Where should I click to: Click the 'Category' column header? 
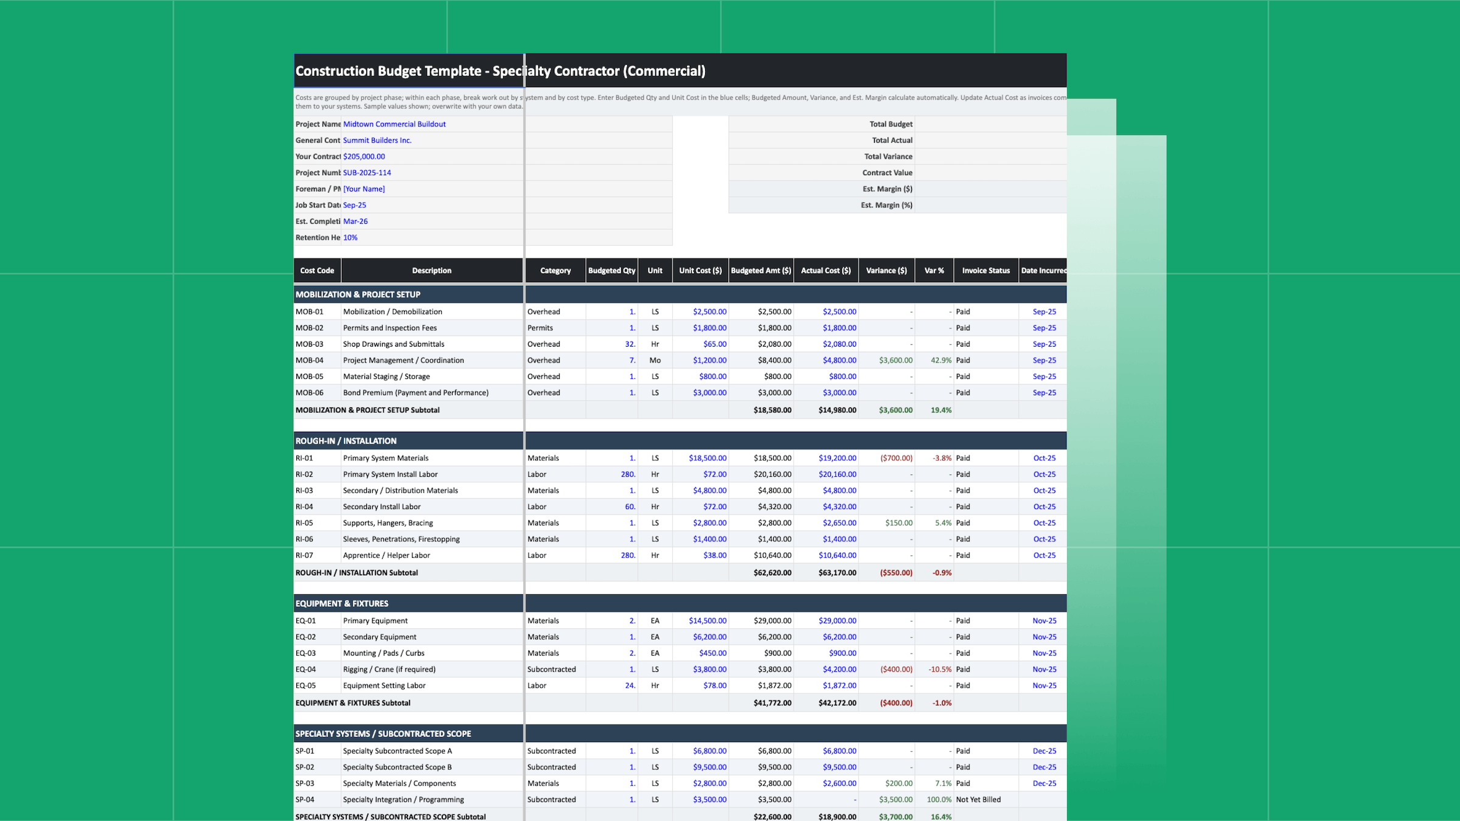click(555, 271)
